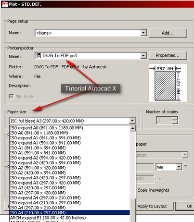This screenshot has height=222, width=194.
Task: Select ISO A0 (841.00 x 1189.00 MM)
Action: pyautogui.click(x=70, y=133)
